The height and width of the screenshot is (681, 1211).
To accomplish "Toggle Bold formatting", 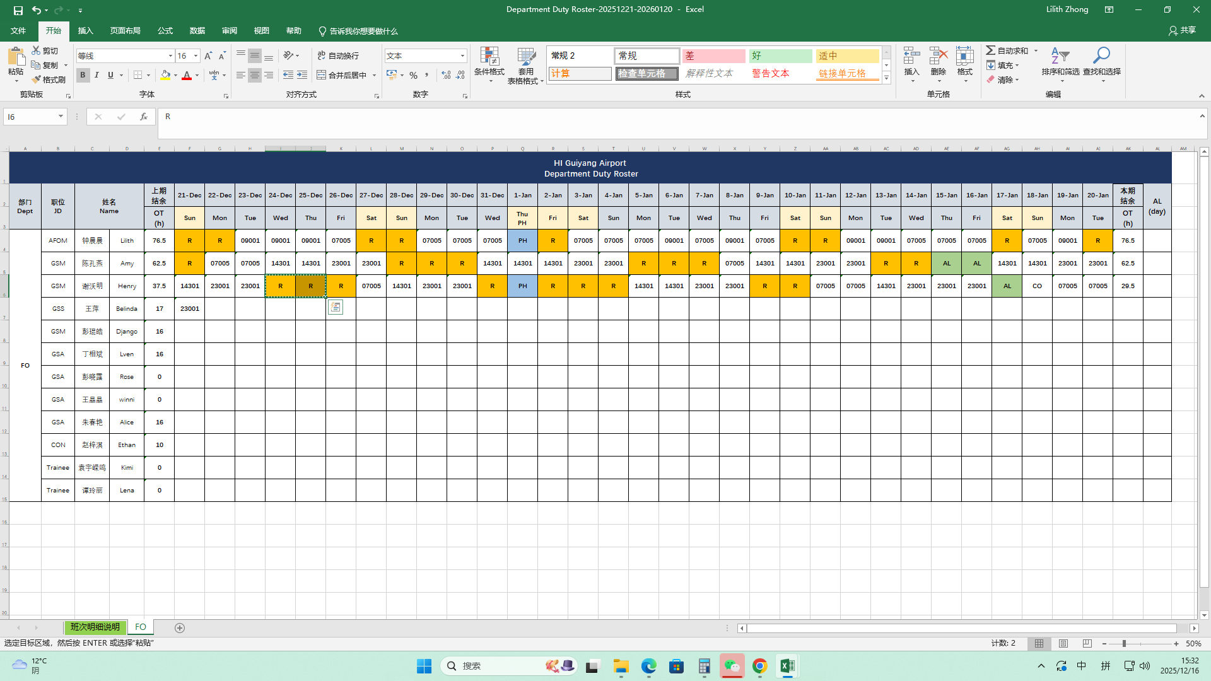I will [83, 75].
